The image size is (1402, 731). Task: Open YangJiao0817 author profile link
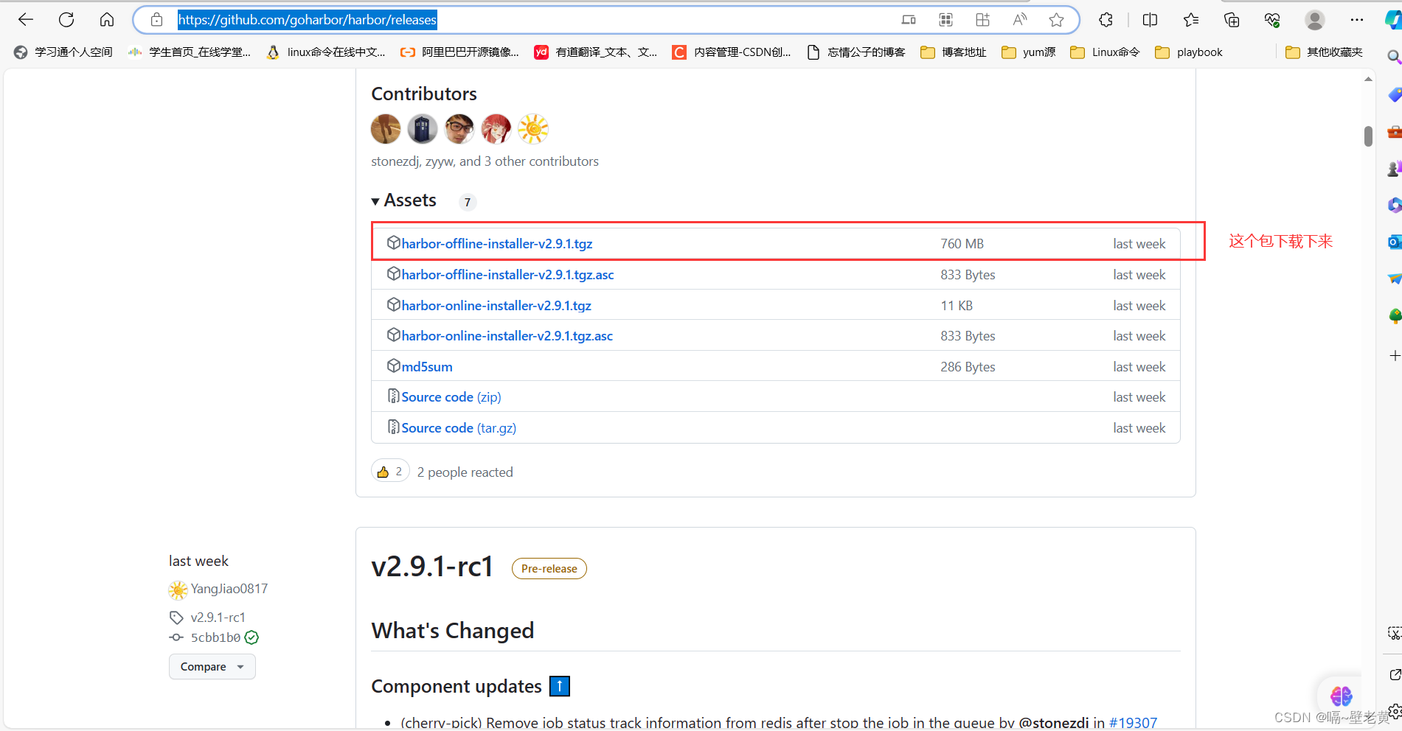pos(229,589)
